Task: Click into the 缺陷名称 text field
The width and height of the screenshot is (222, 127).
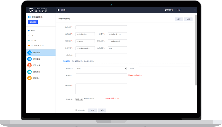Action: coord(101,27)
